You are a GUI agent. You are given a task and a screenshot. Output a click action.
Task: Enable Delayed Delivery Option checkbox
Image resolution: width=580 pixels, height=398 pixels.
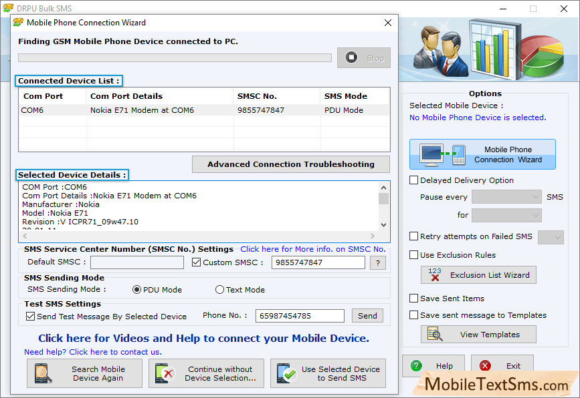click(x=413, y=180)
